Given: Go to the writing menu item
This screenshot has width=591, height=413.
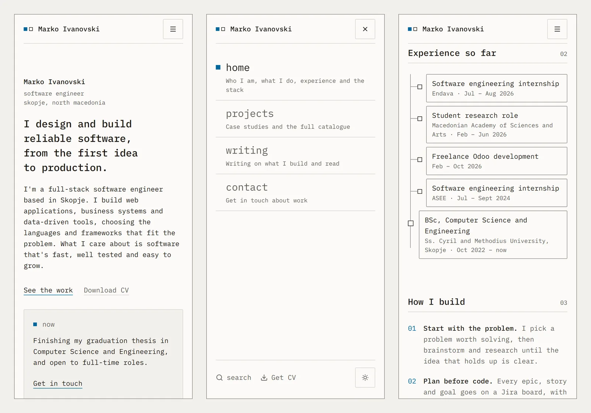Looking at the screenshot, I should pos(295,156).
